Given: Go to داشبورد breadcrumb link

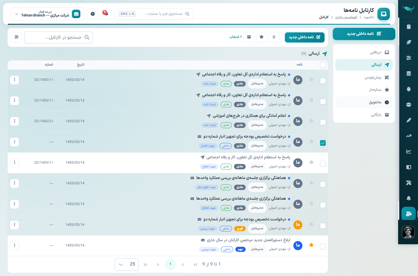Looking at the screenshot, I should [x=369, y=17].
